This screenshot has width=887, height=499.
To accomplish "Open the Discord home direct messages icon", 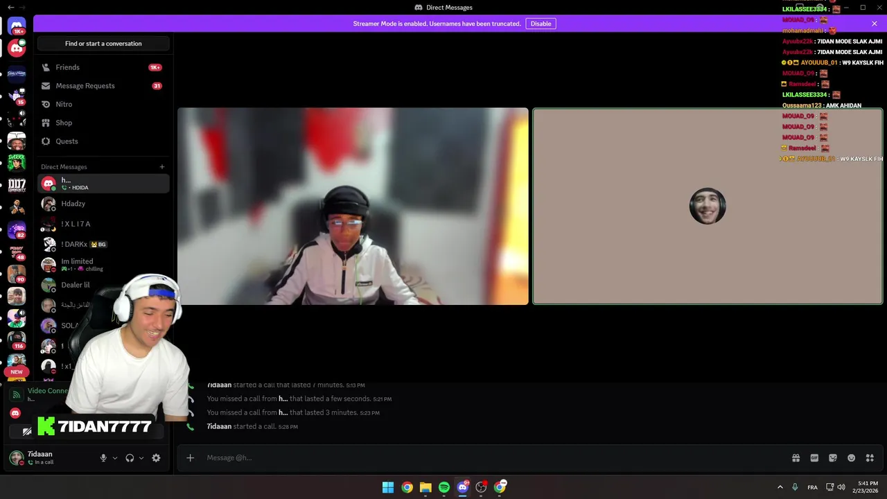I will click(17, 26).
